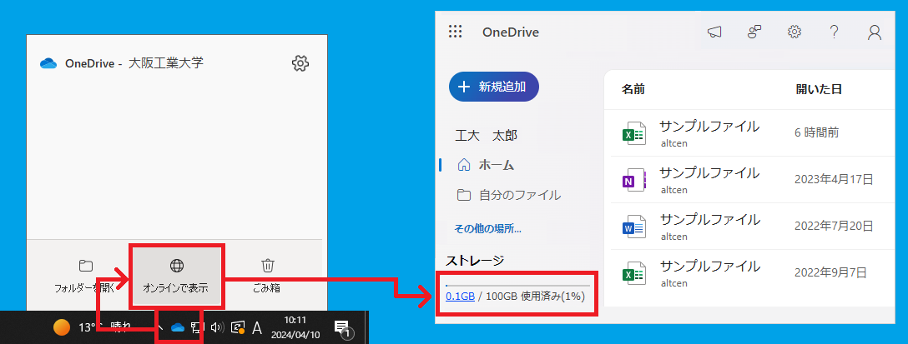Toggle the IME input mode A indicator
Image resolution: width=908 pixels, height=344 pixels.
(257, 328)
